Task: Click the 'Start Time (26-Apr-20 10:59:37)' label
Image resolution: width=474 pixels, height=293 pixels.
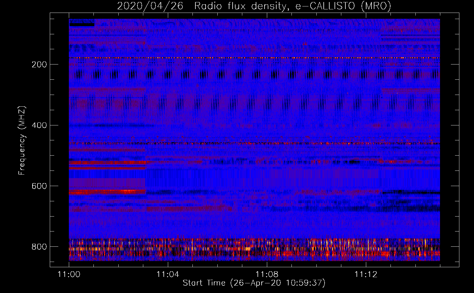Action: tap(254, 283)
